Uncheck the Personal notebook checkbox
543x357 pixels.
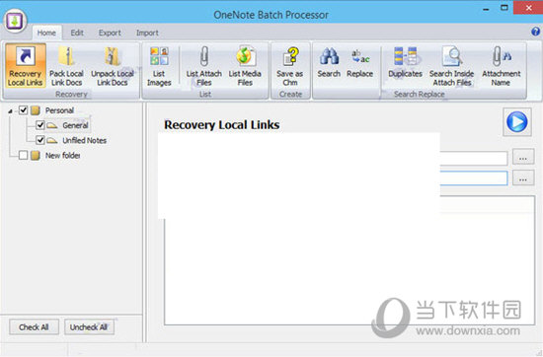(x=24, y=110)
